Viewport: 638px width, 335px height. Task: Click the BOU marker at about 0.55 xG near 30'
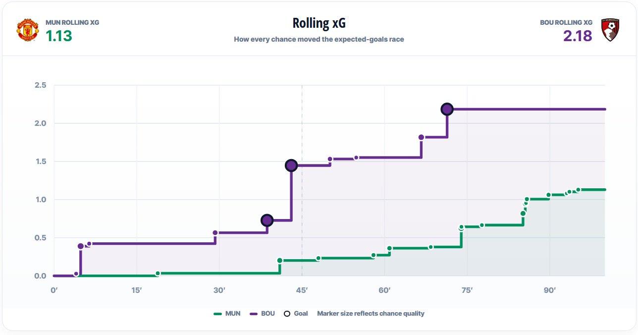click(x=215, y=233)
